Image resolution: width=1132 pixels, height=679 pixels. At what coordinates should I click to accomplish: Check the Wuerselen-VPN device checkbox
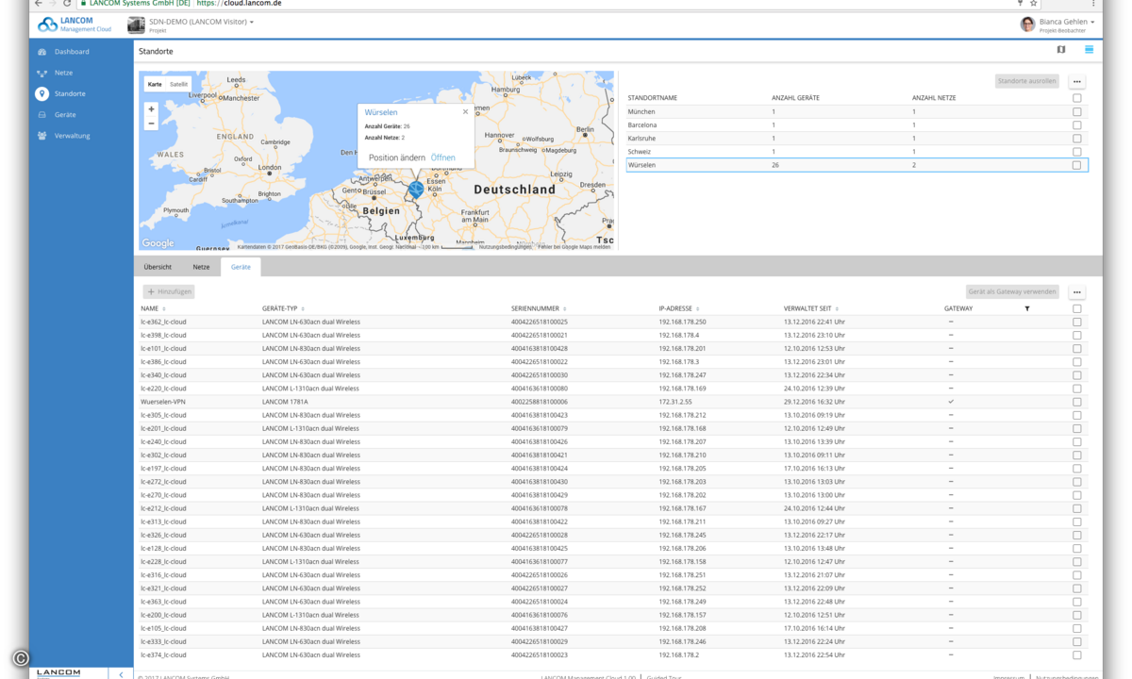click(x=1076, y=402)
